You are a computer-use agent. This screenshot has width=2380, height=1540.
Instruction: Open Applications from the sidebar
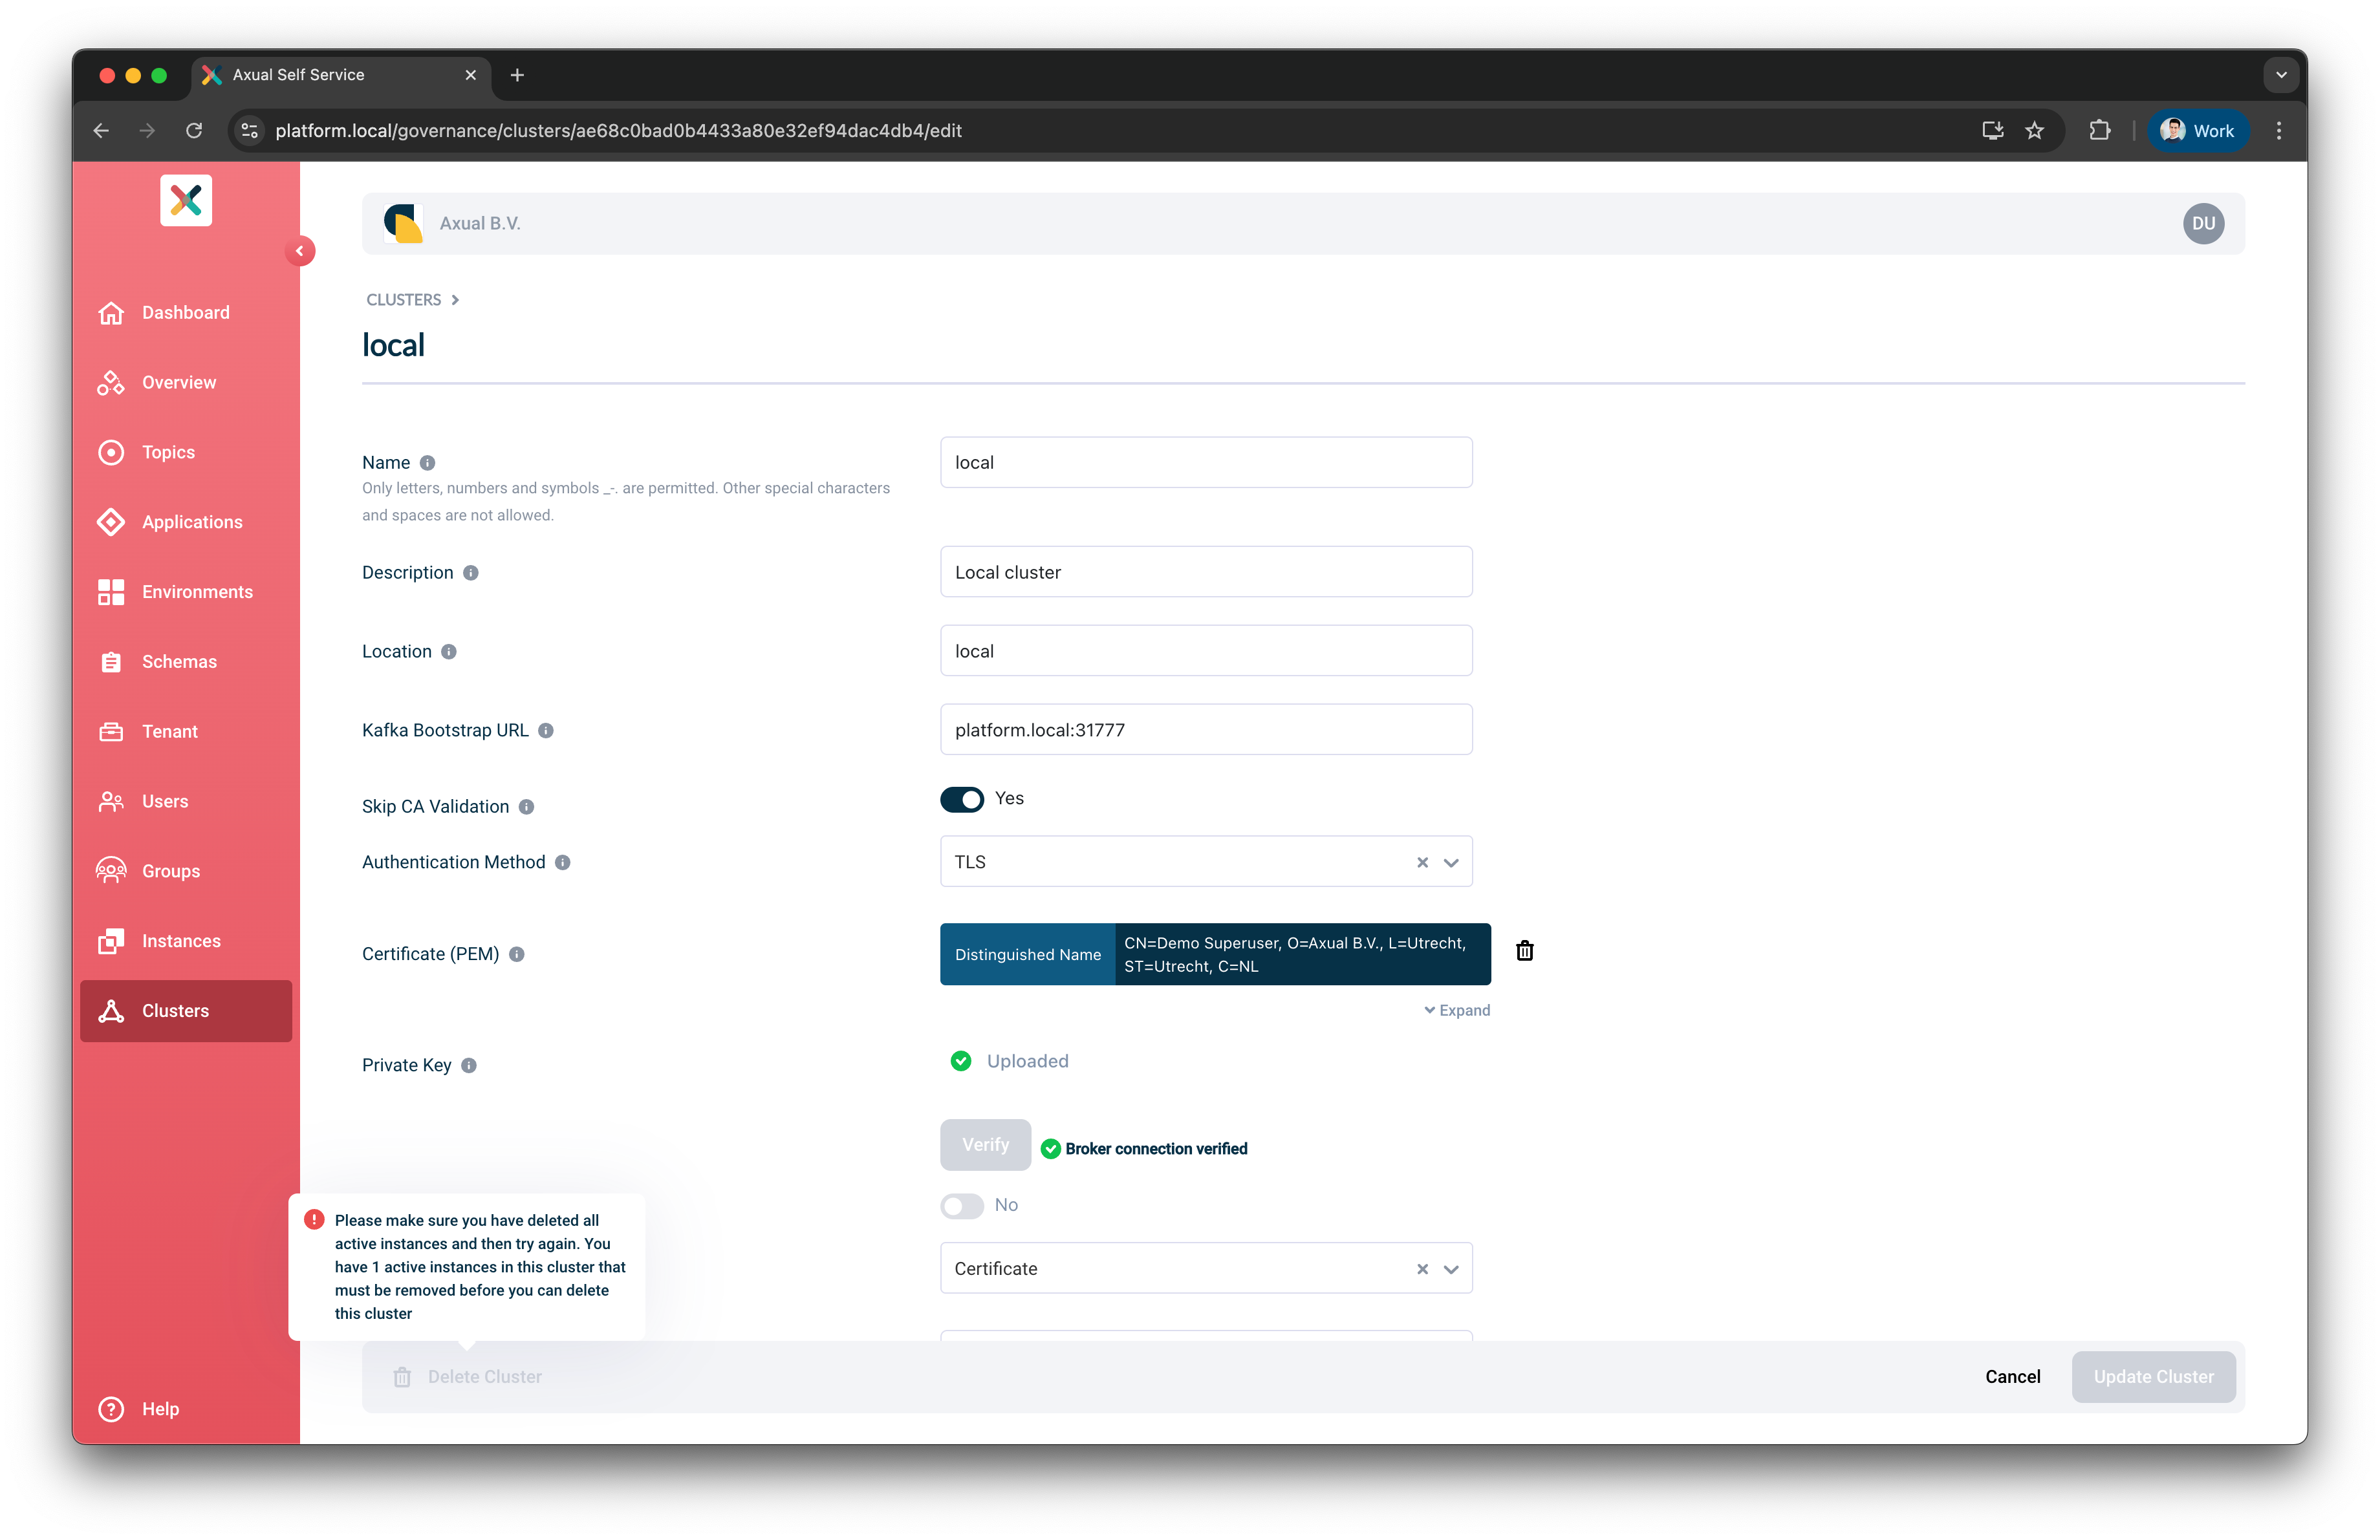(111, 522)
